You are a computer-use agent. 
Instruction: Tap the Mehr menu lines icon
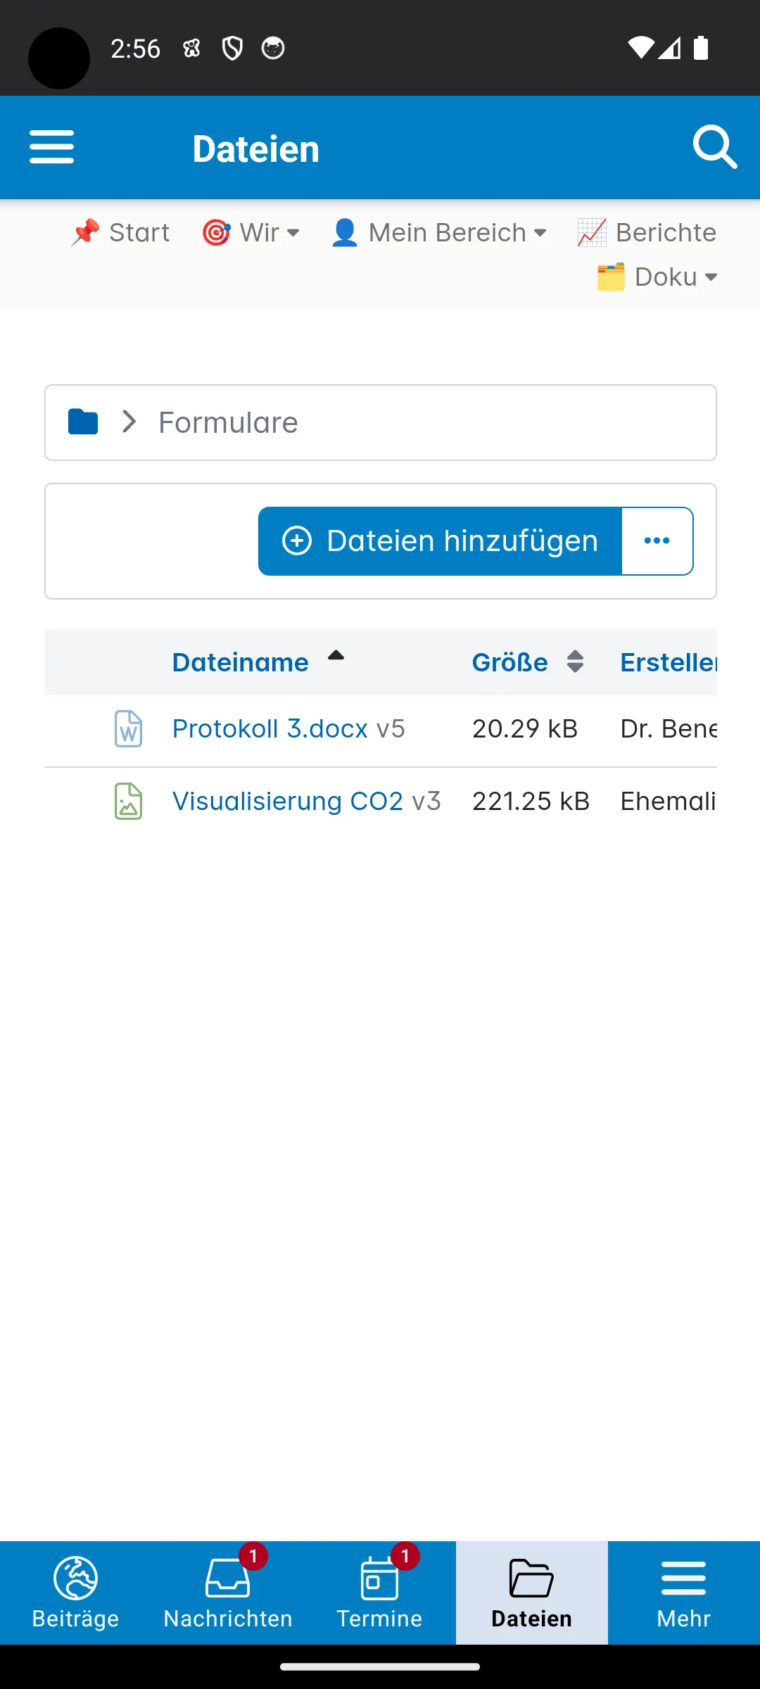coord(683,1578)
